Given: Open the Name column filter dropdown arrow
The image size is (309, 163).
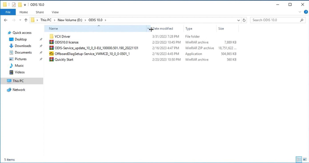Looking at the screenshot, I should [x=148, y=29].
